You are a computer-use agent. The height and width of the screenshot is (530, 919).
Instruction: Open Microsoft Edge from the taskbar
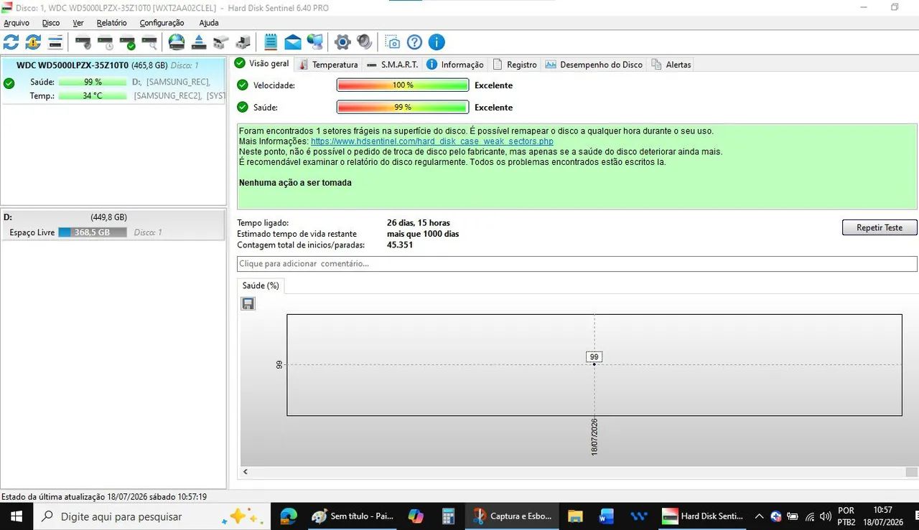tap(289, 516)
